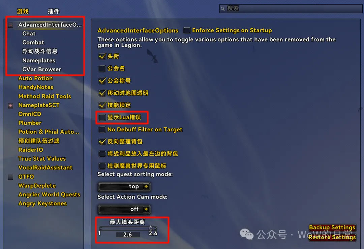This screenshot has height=249, width=364.
Task: Click the 最大镜头距离 slider thumb
Action: (x=151, y=228)
